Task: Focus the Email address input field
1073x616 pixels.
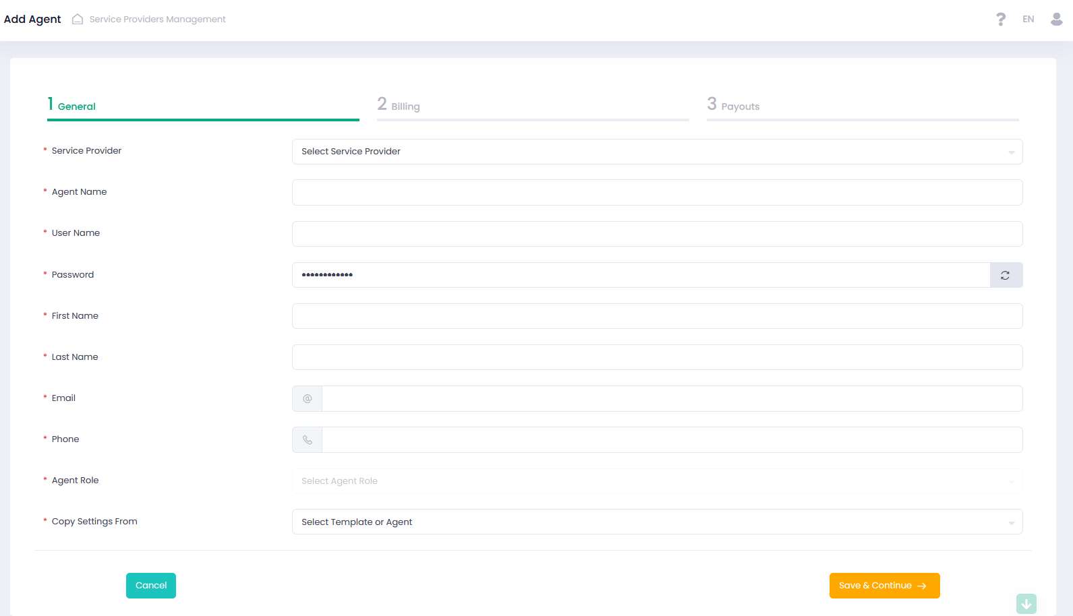Action: (672, 399)
